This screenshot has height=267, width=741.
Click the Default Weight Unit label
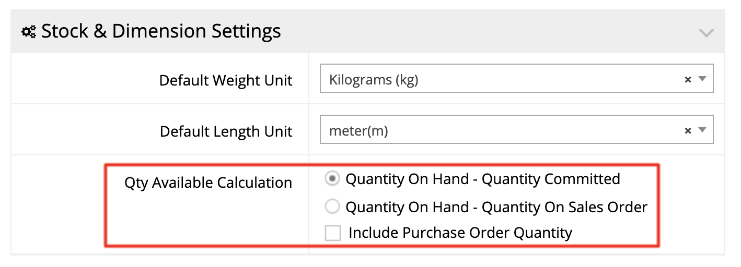(226, 81)
